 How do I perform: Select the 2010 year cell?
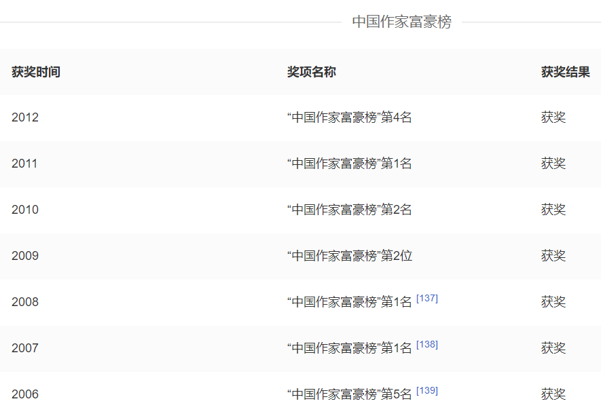point(25,210)
